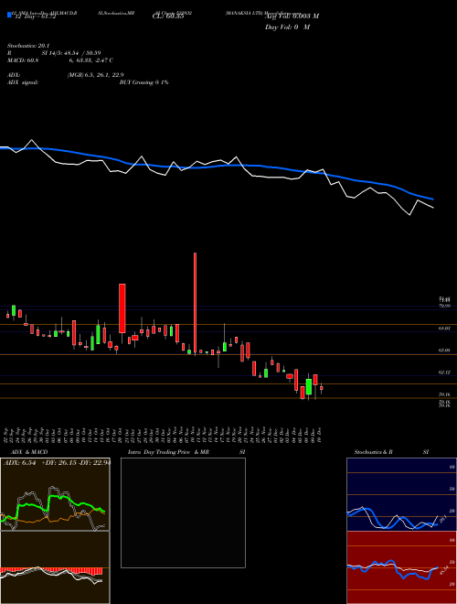Viewport: 457px width, 604px height.
Task: Click the 'Stochastics: 29.1' reading
Action: (x=28, y=46)
